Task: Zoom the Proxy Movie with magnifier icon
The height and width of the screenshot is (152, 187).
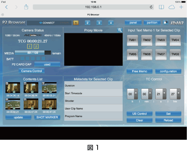Action: 120,30
